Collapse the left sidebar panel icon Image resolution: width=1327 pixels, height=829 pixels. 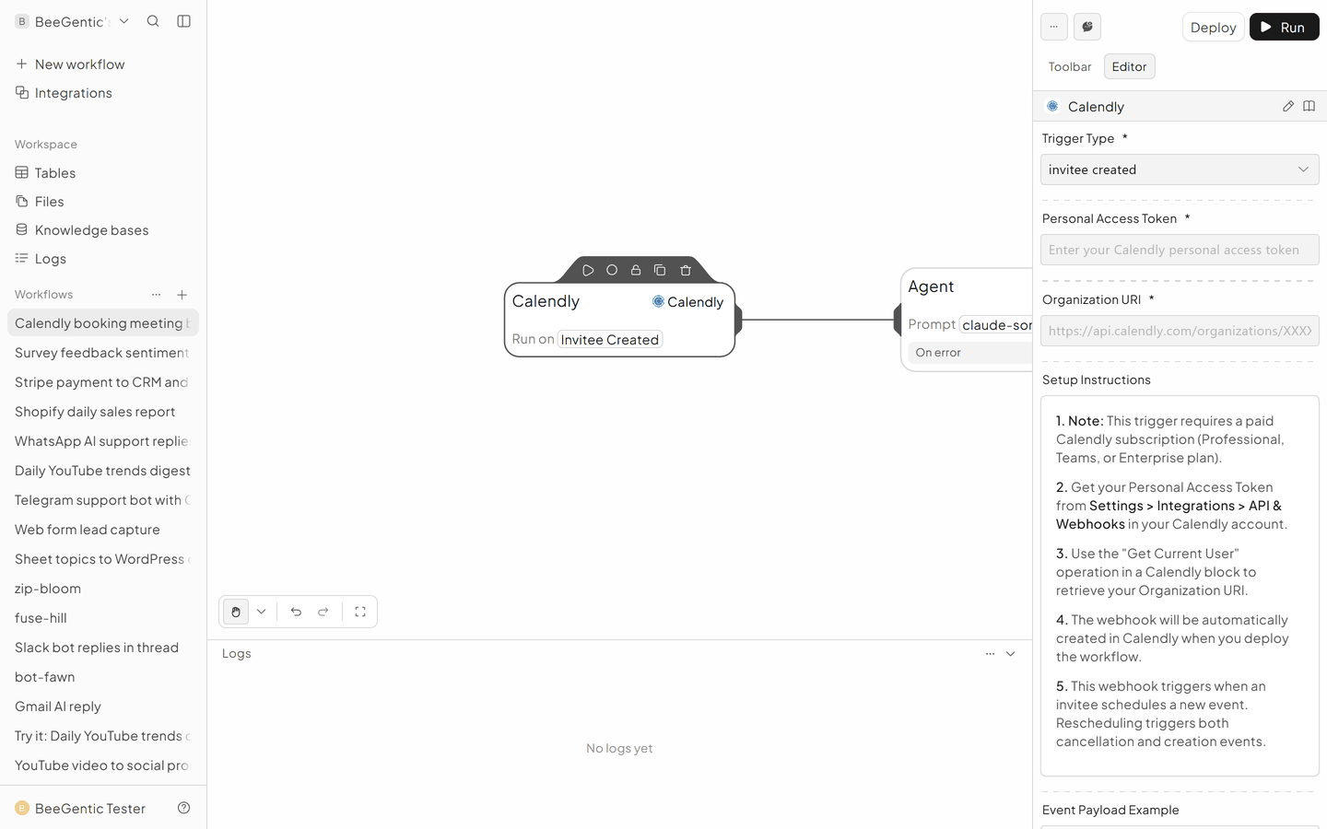click(x=184, y=21)
